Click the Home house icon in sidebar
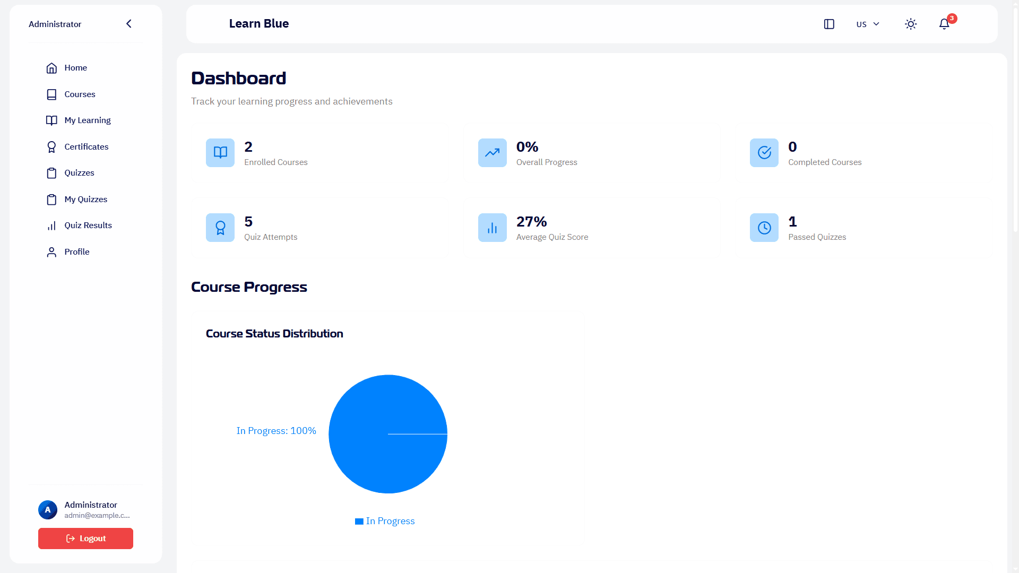The height and width of the screenshot is (573, 1019). pos(51,68)
